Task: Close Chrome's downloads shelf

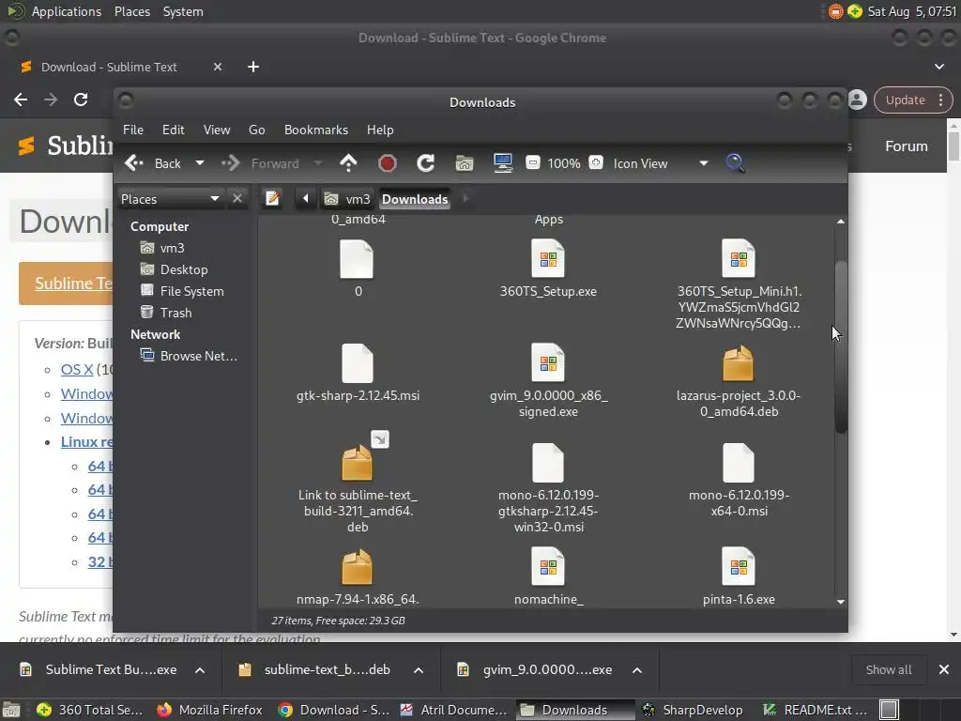Action: coord(944,670)
